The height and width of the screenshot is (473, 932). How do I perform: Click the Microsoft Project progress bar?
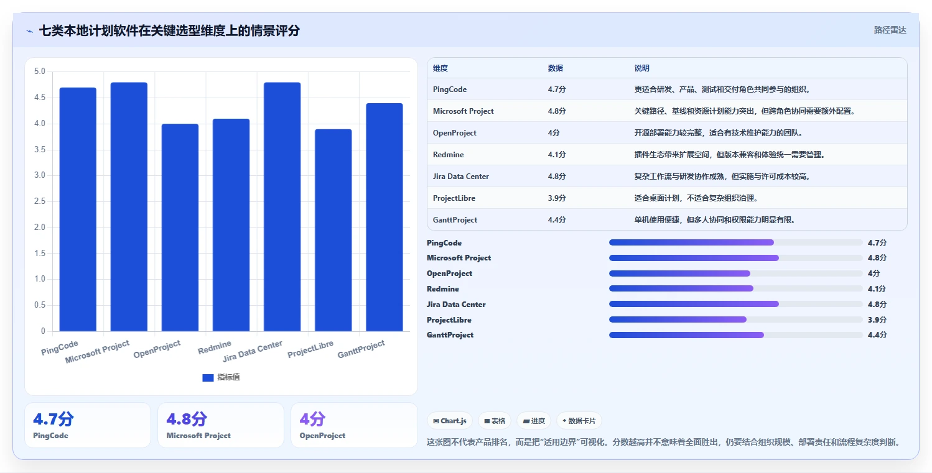click(x=736, y=258)
